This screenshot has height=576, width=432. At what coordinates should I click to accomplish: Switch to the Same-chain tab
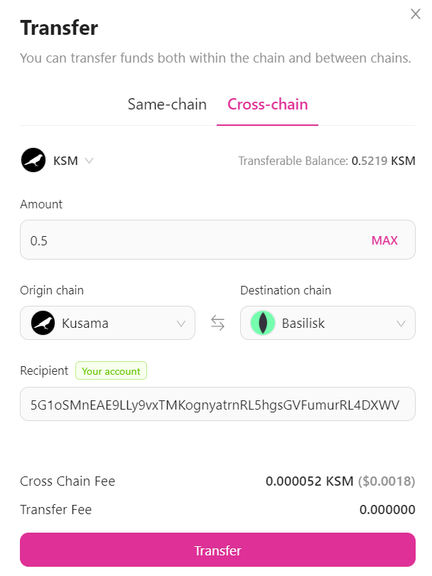click(x=167, y=105)
